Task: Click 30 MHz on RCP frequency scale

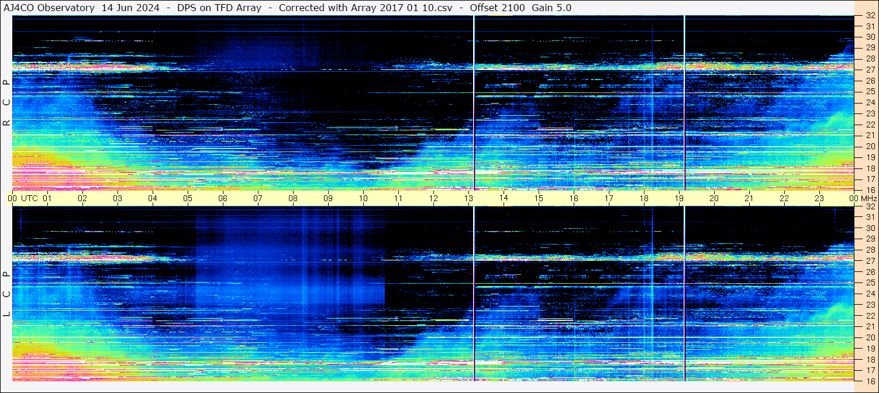Action: [x=870, y=37]
